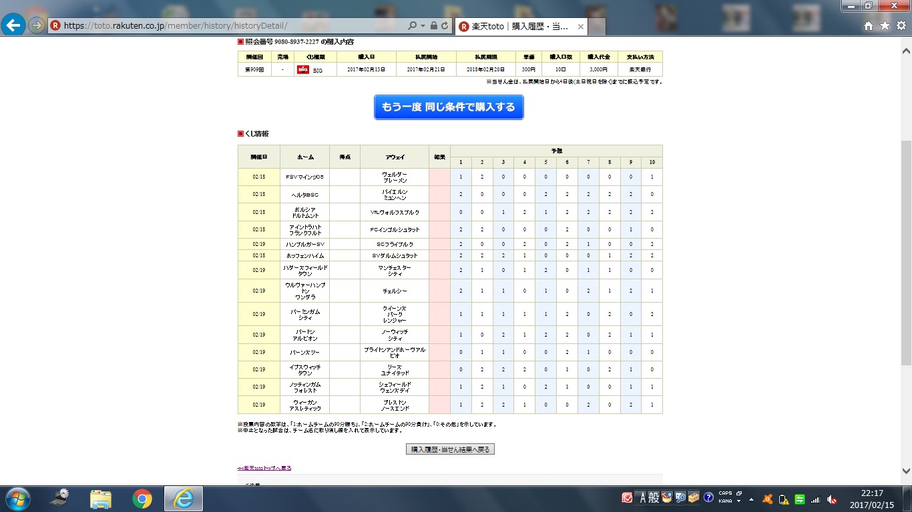Click the 3,000円 purchase amount cell
This screenshot has width=912, height=512.
click(x=598, y=69)
